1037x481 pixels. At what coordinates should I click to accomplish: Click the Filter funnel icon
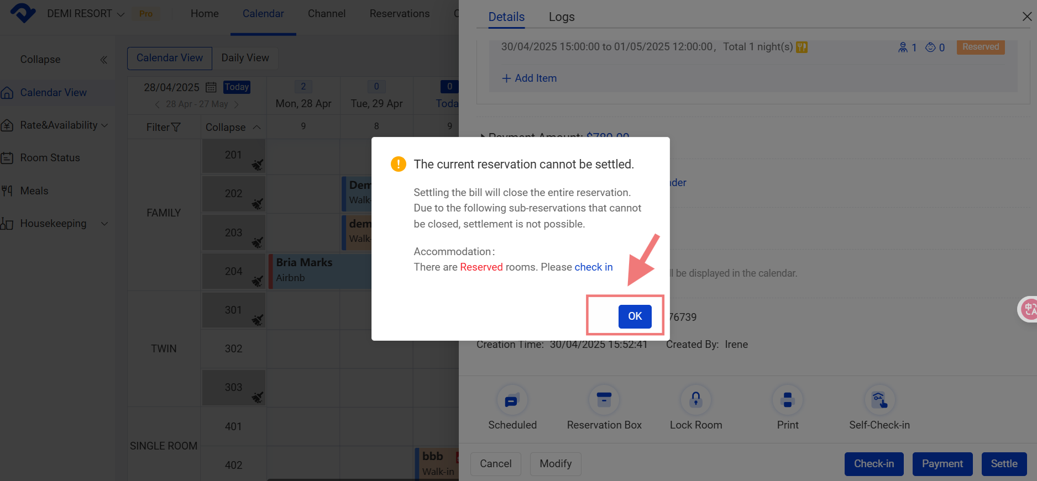point(176,128)
